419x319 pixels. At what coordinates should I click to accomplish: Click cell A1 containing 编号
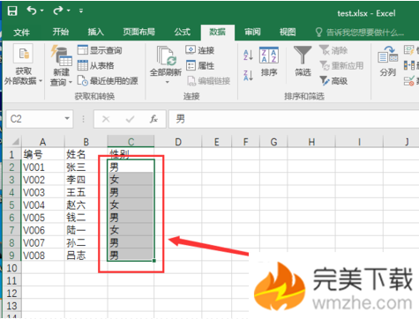(43, 154)
